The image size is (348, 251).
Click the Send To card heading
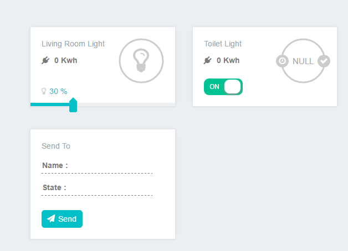[56, 146]
